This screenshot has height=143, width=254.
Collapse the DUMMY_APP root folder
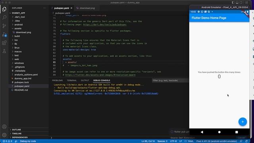pos(18,13)
